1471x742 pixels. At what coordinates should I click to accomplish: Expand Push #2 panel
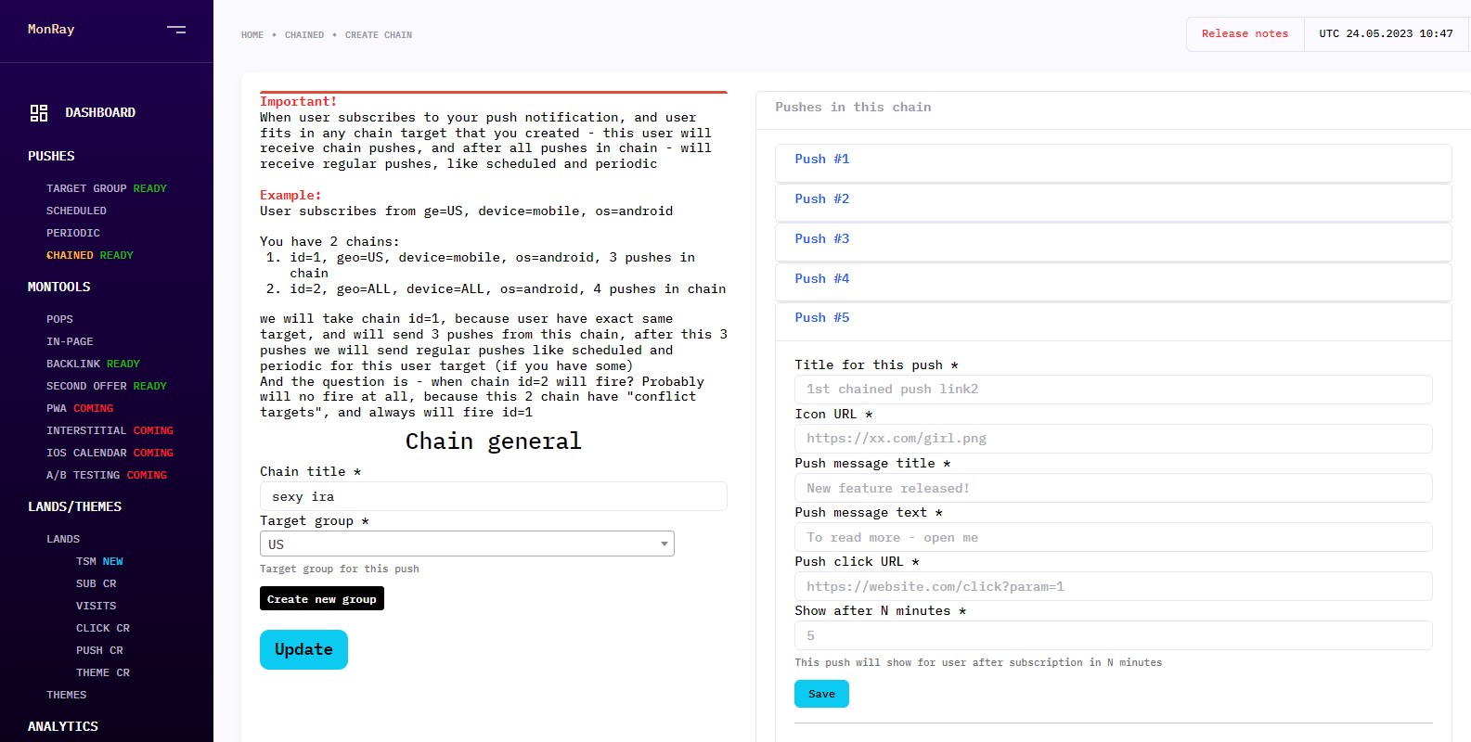pyautogui.click(x=1113, y=202)
